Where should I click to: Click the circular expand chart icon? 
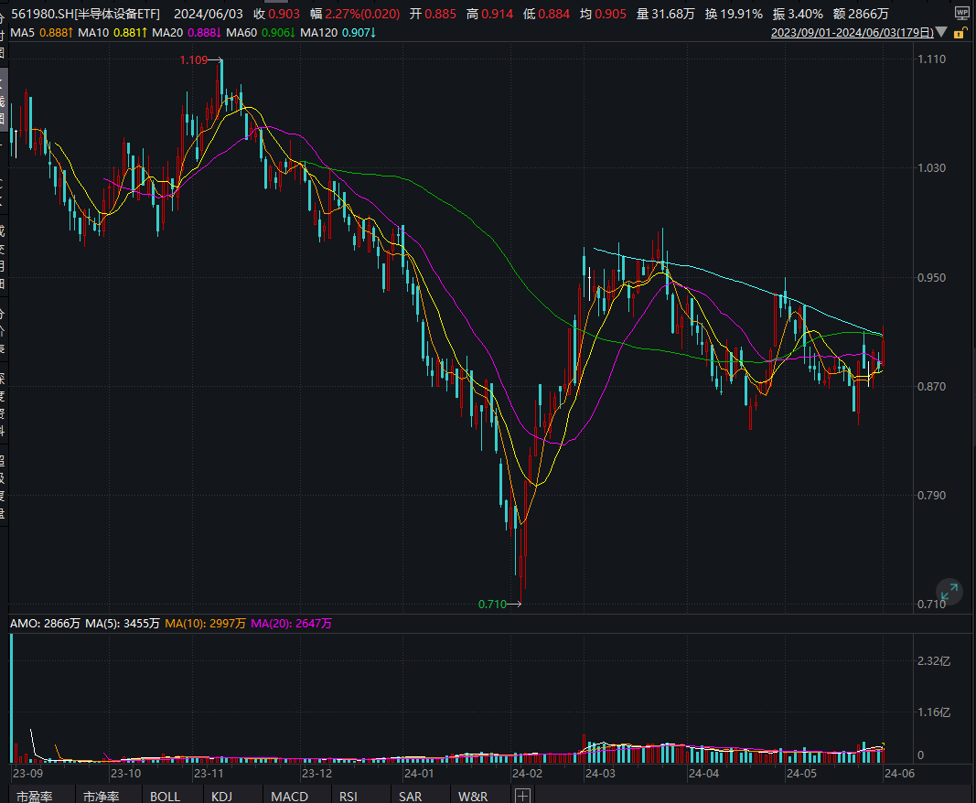click(949, 592)
